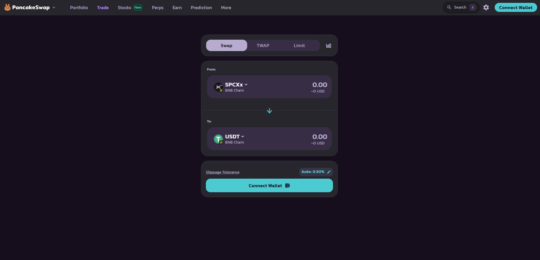Click the PancakeSwap bunny logo
540x260 pixels.
click(x=7, y=7)
